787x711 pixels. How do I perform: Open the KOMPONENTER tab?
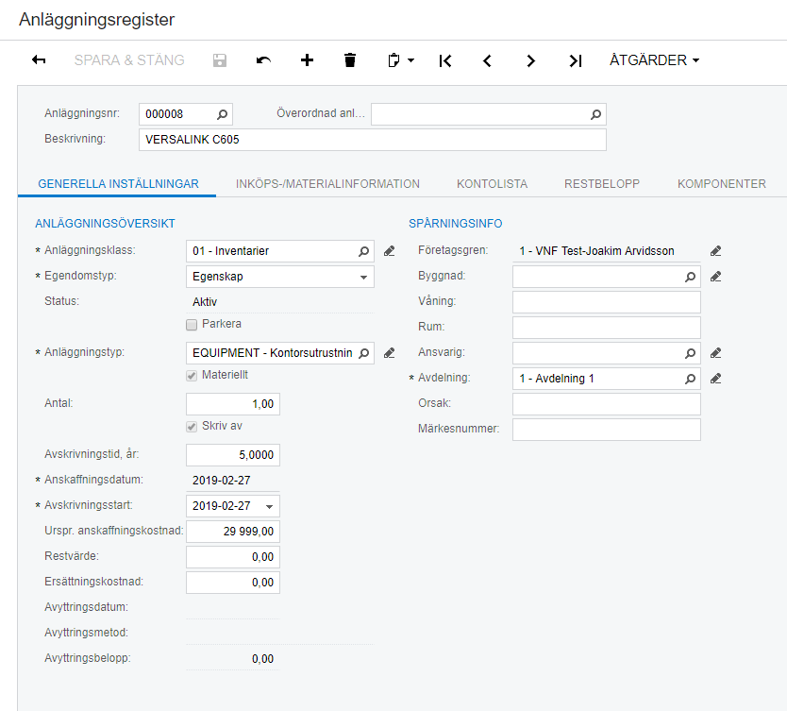tap(721, 183)
